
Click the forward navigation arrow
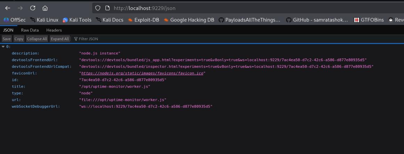pyautogui.click(x=20, y=8)
